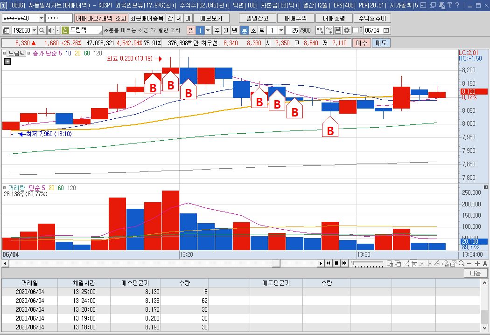The image size is (490, 335).
Task: Toggle the D checkbox
Action: click(x=355, y=30)
